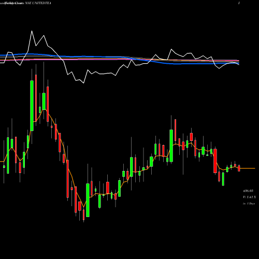Select the tallest green candle at chart peak
This screenshot has width=259, height=259.
tap(32, 106)
